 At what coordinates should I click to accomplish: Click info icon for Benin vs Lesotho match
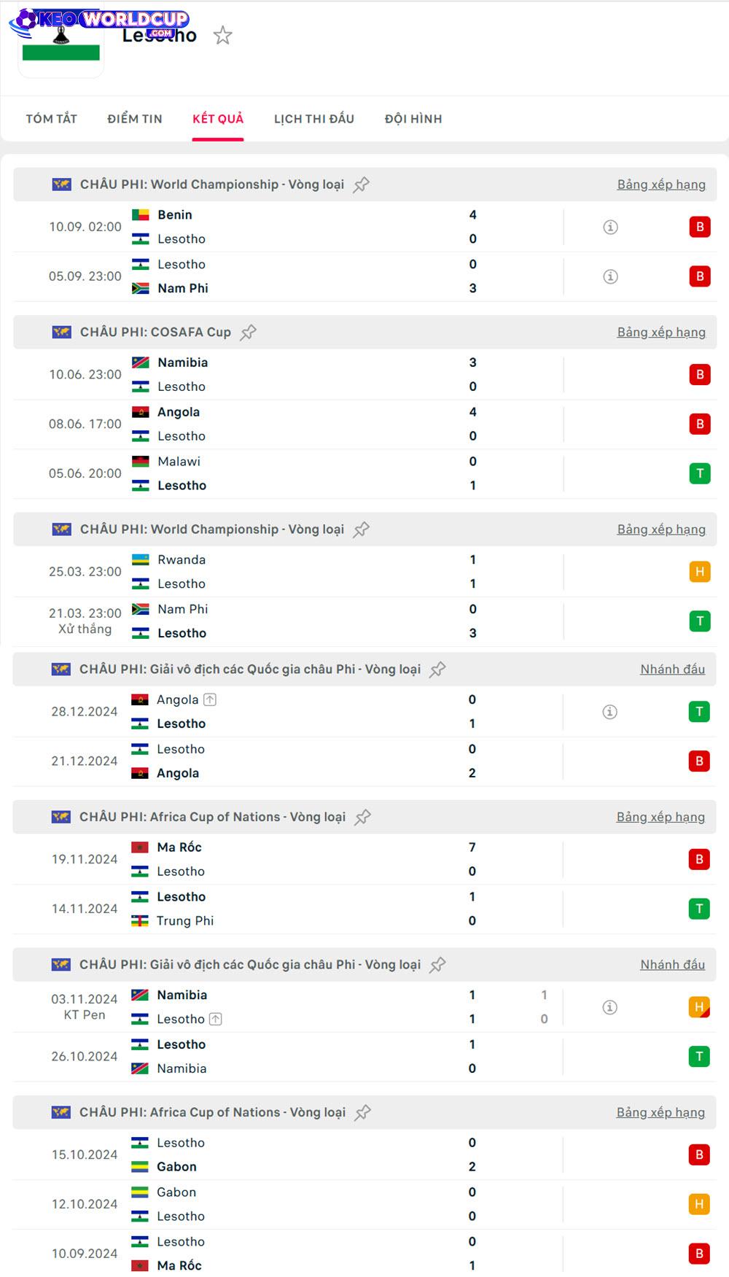tap(611, 227)
